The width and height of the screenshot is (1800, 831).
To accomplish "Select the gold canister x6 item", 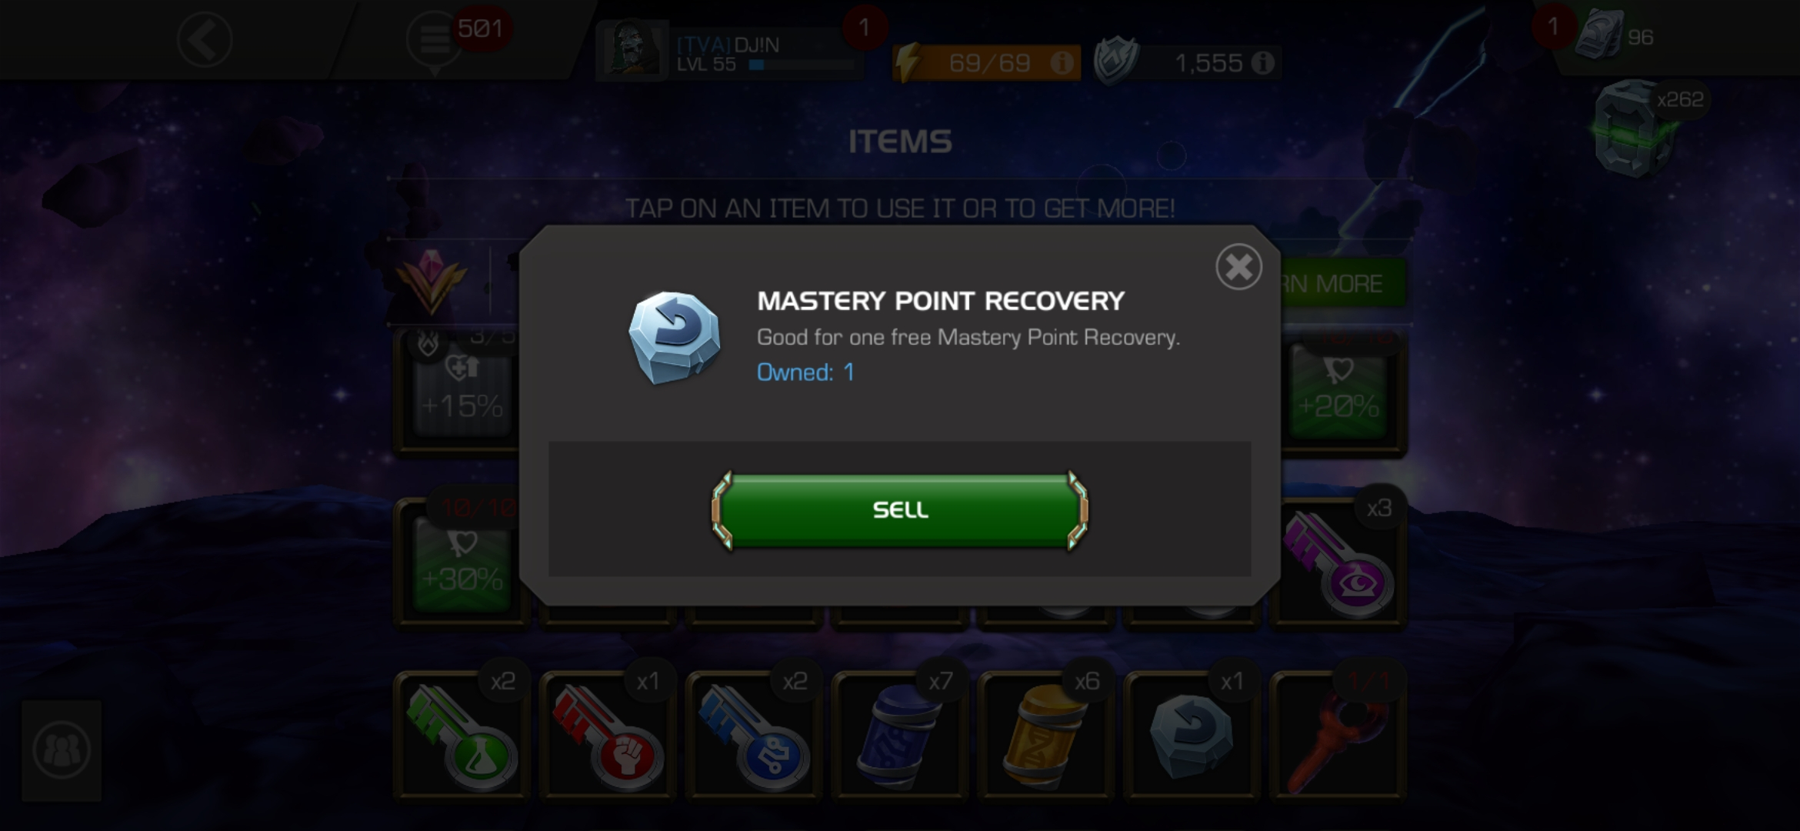I will (x=1046, y=736).
